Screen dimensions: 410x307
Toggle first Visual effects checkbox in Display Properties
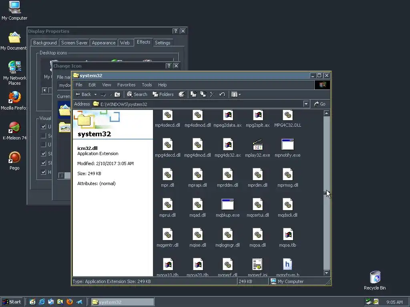(x=43, y=127)
